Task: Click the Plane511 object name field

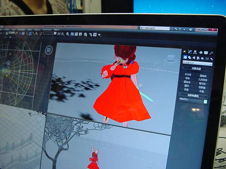Action: pyautogui.click(x=191, y=99)
